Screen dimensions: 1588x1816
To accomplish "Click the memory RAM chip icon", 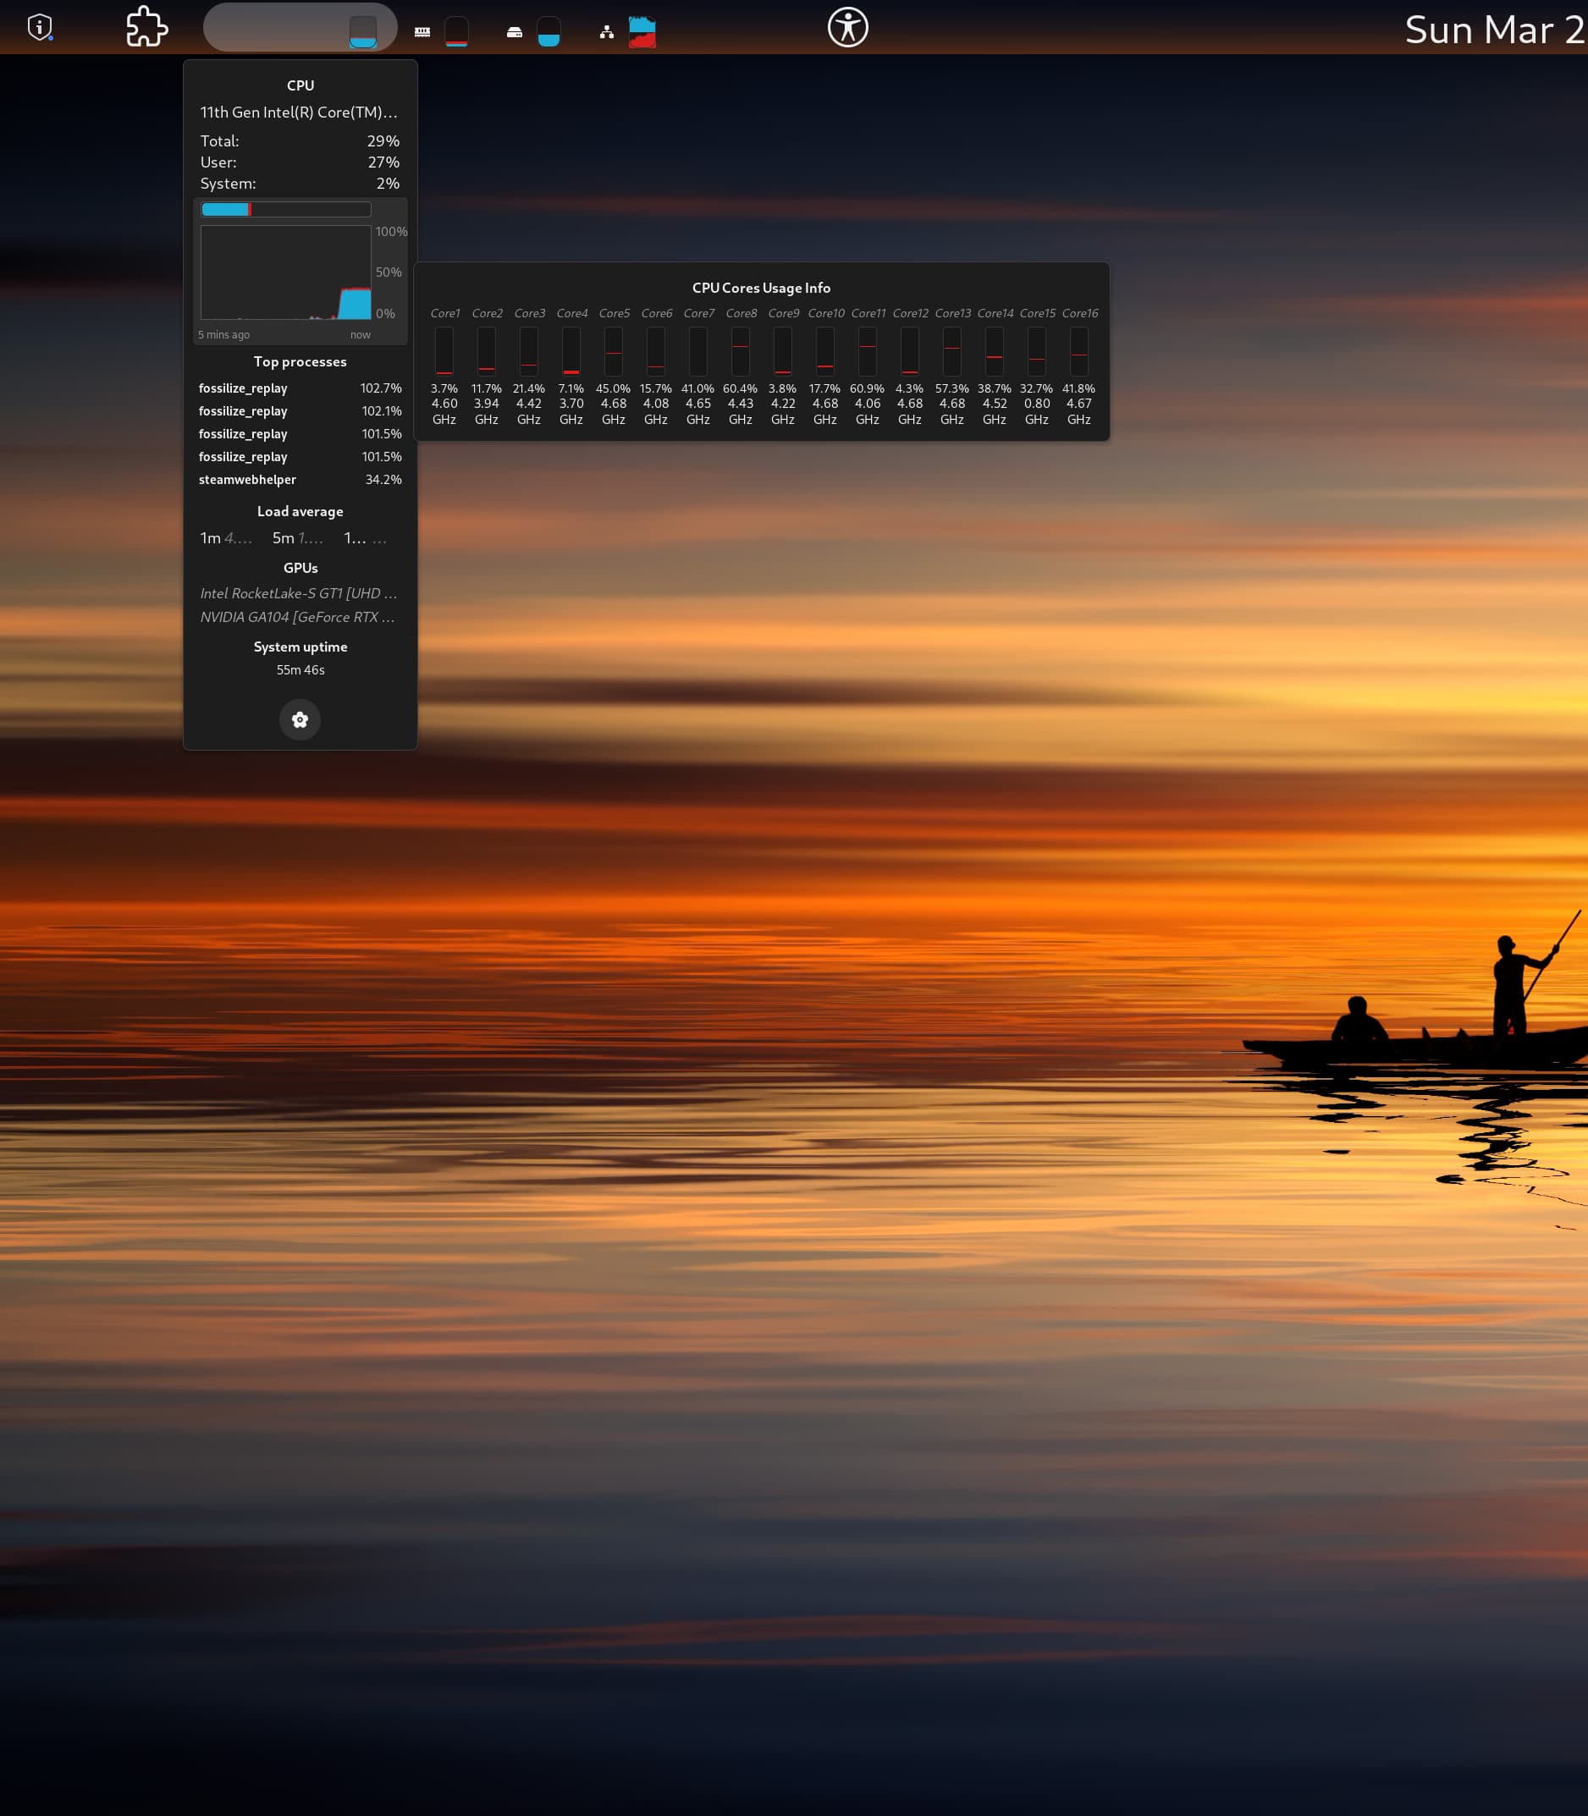I will coord(422,32).
